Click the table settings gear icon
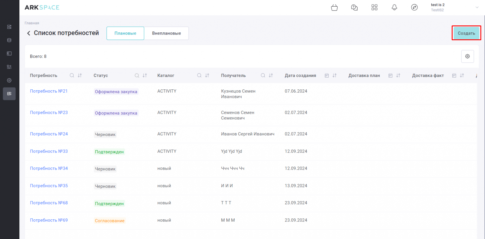Viewport: 485px width, 239px height. pyautogui.click(x=467, y=56)
